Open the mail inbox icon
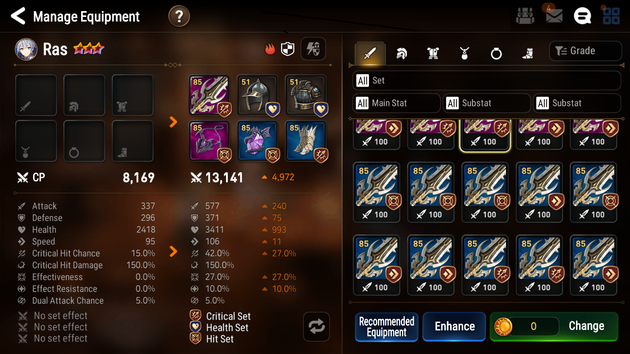Screen dimensions: 630x354 tap(554, 16)
